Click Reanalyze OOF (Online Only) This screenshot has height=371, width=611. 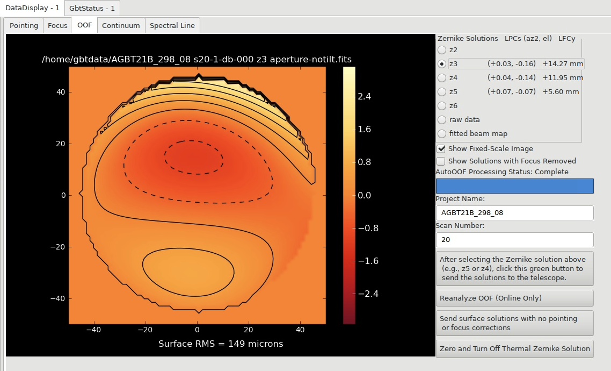click(x=514, y=298)
